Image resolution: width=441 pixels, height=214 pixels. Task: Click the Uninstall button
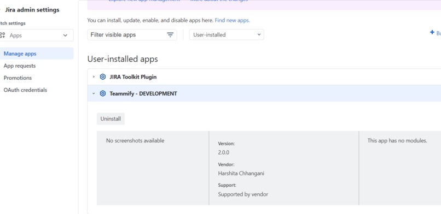(x=111, y=118)
